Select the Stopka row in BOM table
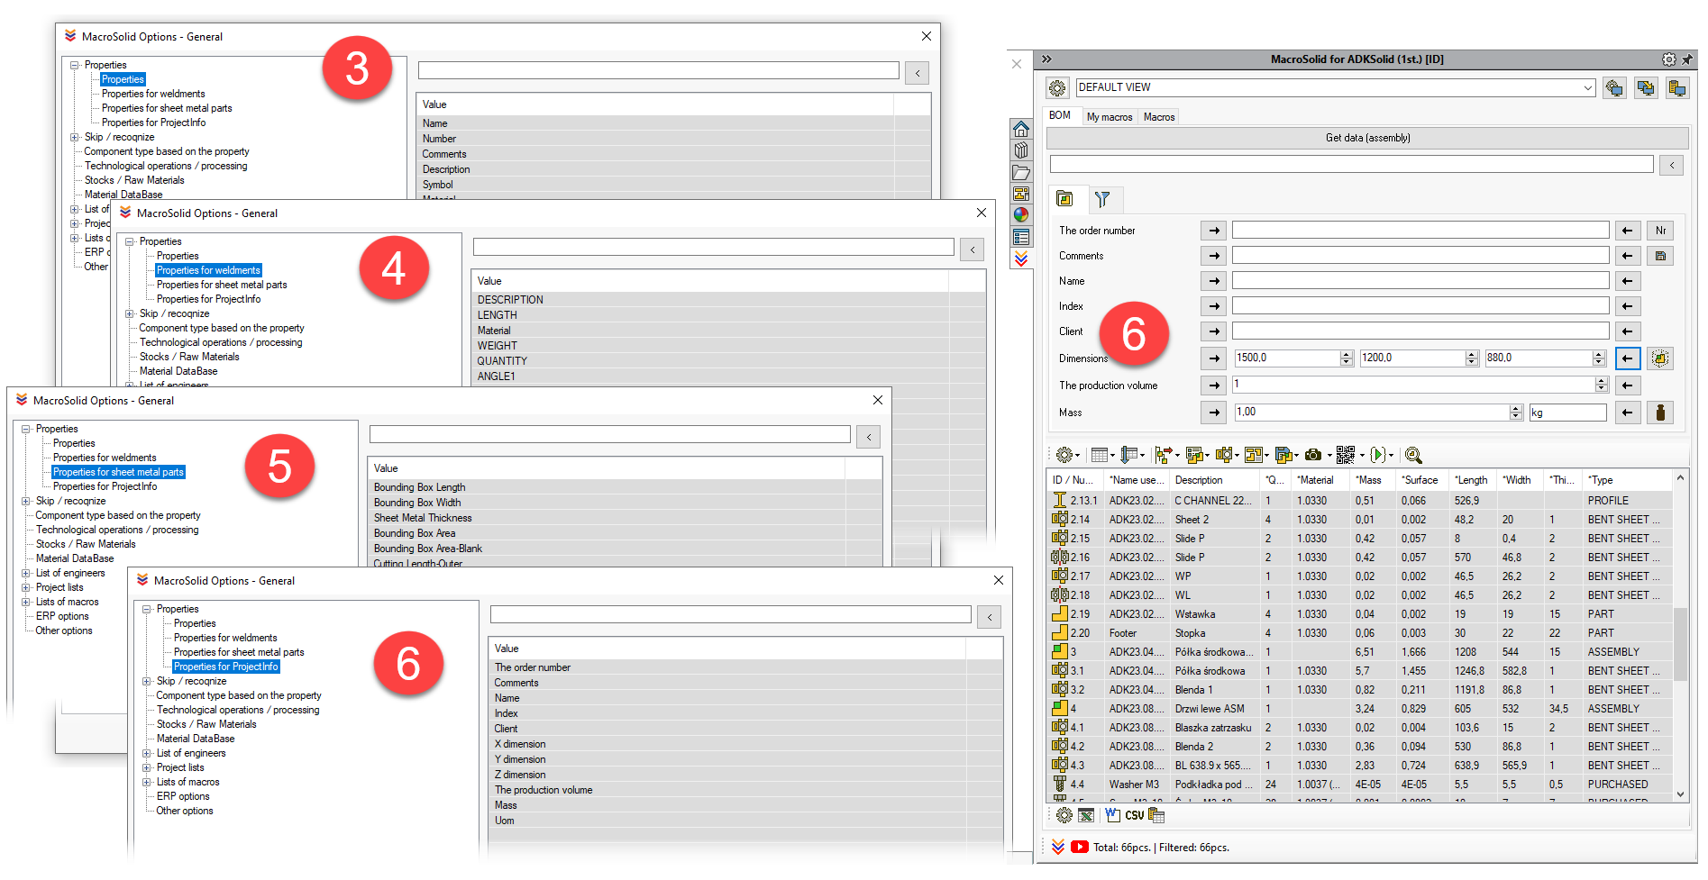The width and height of the screenshot is (1708, 880). click(x=1361, y=633)
